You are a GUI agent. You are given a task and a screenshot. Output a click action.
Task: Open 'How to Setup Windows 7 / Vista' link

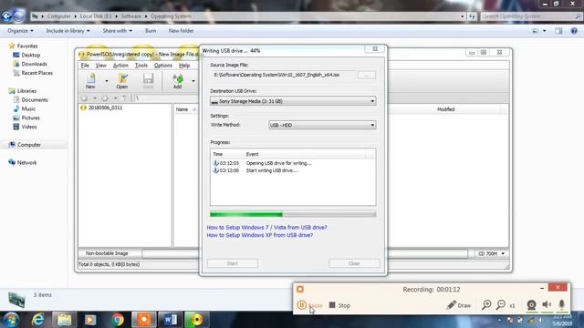click(266, 227)
